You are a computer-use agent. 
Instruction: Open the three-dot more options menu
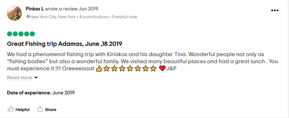(x=275, y=10)
